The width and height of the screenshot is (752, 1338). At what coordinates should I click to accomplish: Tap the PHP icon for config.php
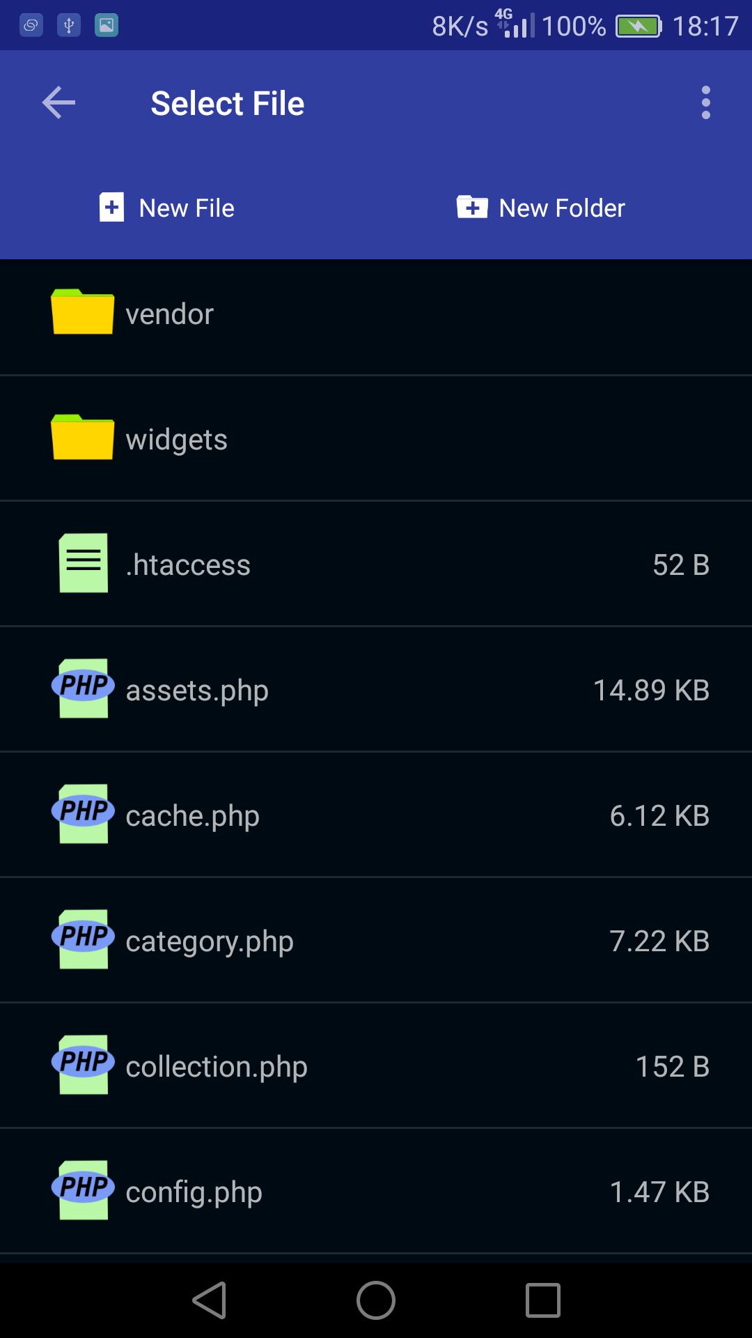(83, 1190)
